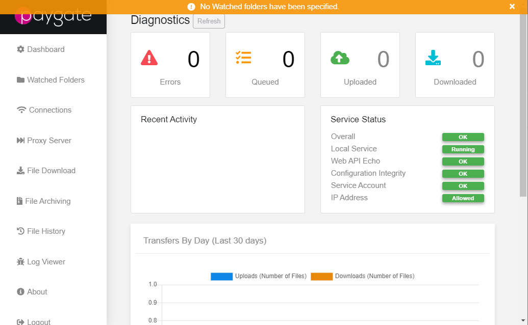The width and height of the screenshot is (528, 325).
Task: Click Logout in the sidebar
Action: [34, 322]
